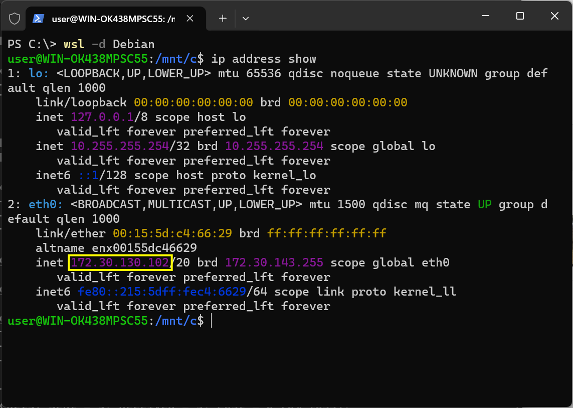Image resolution: width=573 pixels, height=408 pixels.
Task: Click the first 10.255.255.254 address before /32
Action: 120,147
